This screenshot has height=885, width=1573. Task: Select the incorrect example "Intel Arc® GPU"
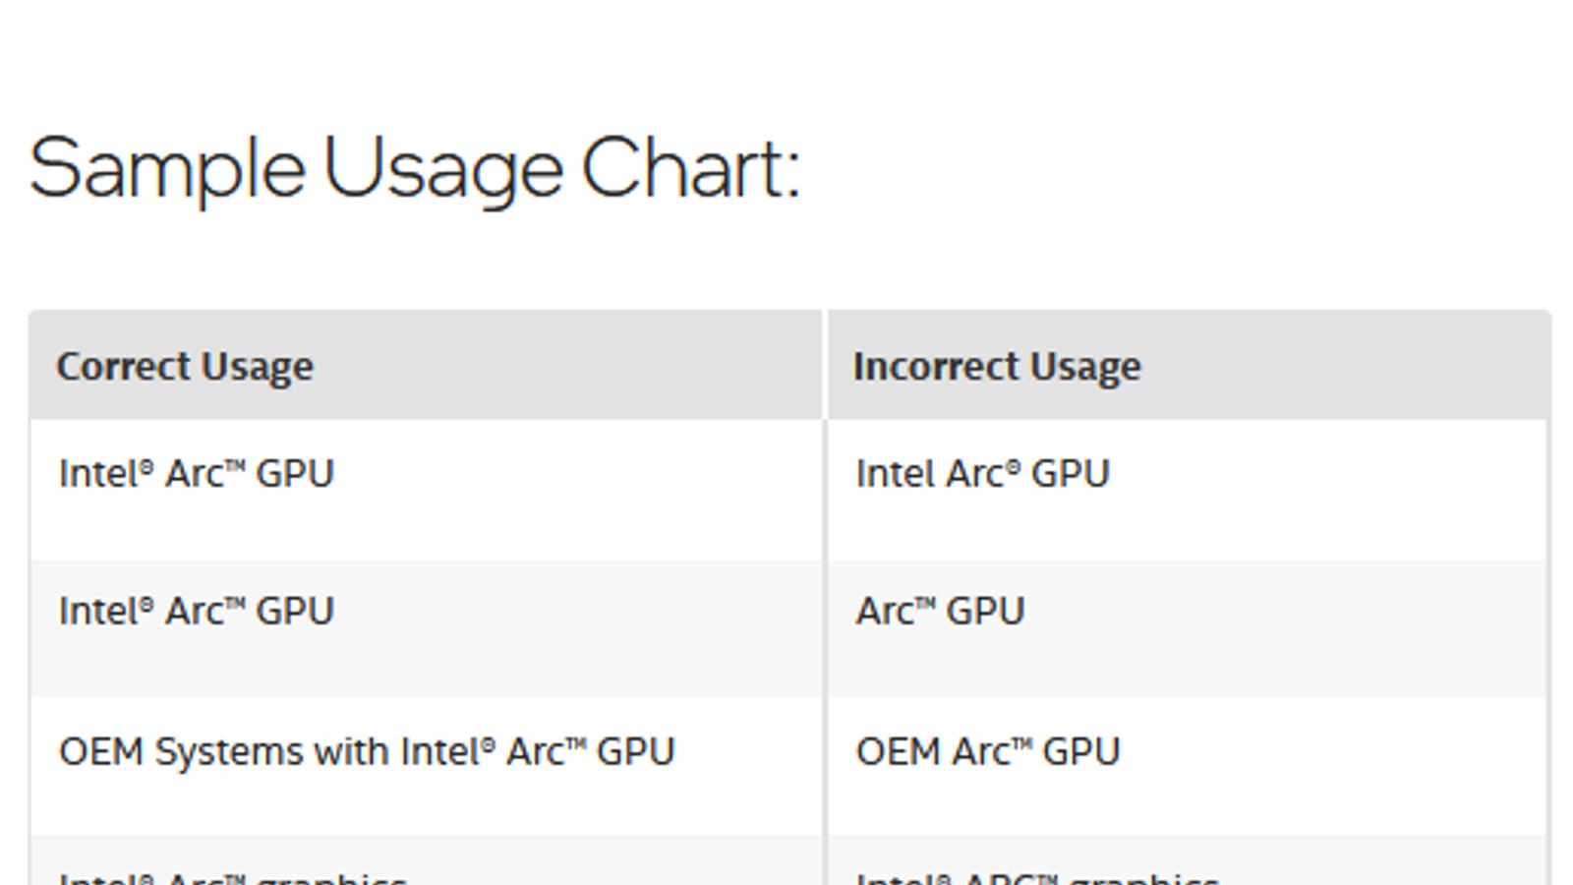coord(982,474)
